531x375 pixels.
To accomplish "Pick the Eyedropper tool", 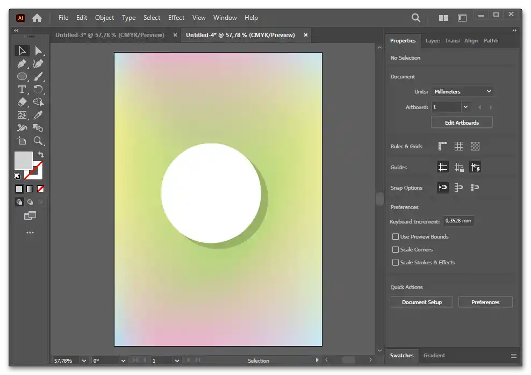I will click(38, 115).
